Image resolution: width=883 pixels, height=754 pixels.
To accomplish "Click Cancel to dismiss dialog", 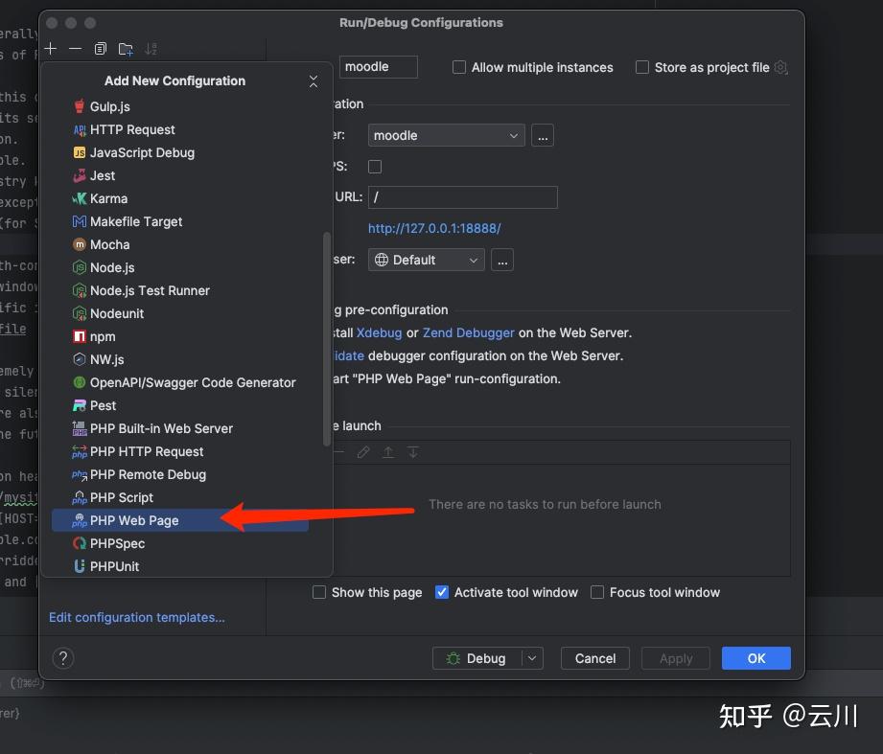I will (x=595, y=658).
